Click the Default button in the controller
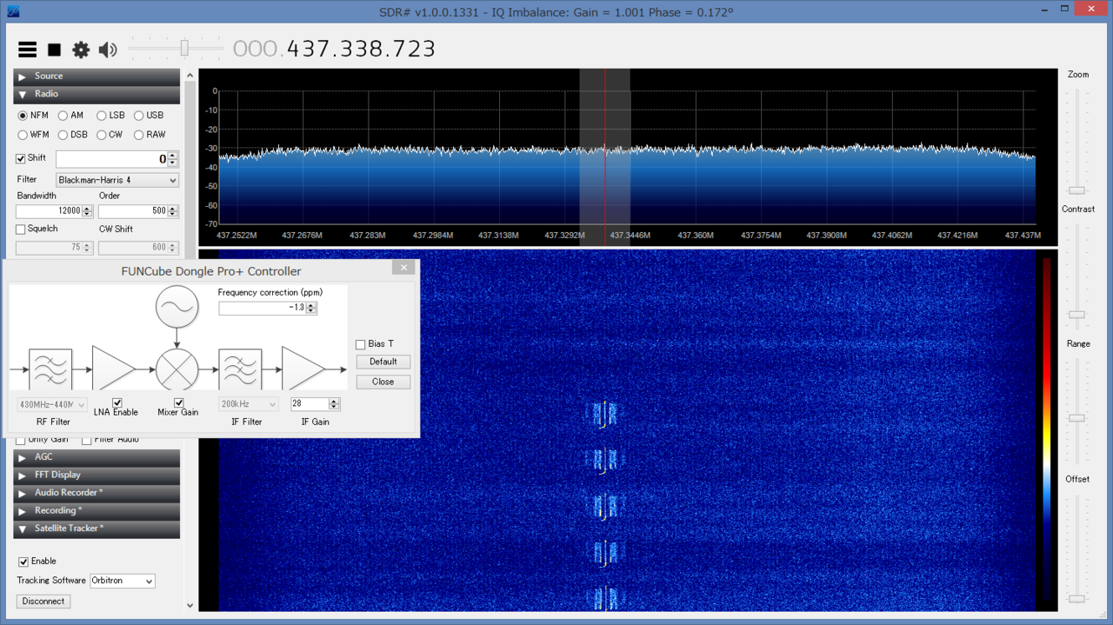This screenshot has height=625, width=1113. click(383, 362)
